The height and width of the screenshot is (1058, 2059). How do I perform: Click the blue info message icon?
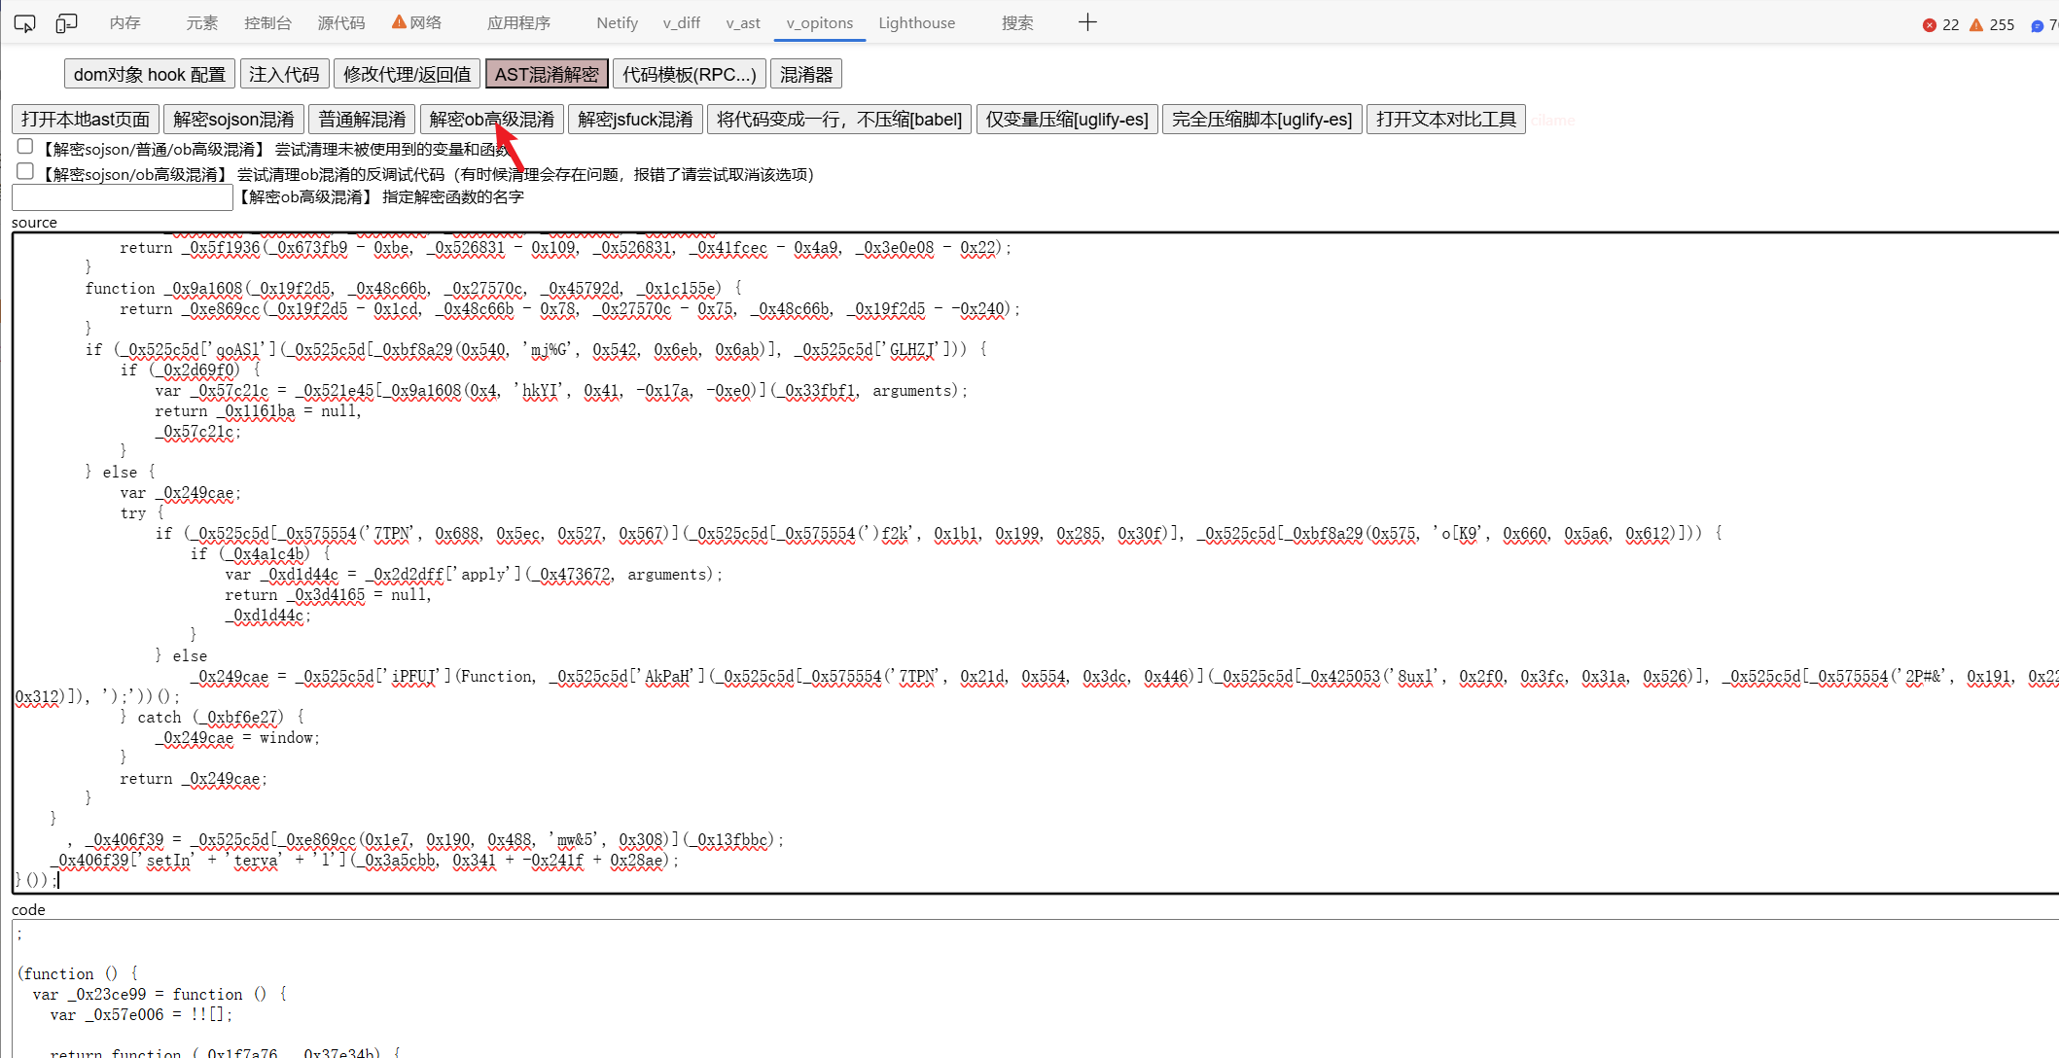pos(2037,25)
